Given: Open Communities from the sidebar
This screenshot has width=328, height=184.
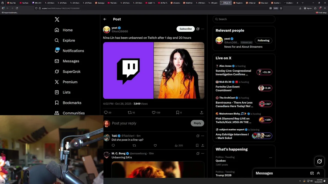Looking at the screenshot, I should click(x=70, y=113).
